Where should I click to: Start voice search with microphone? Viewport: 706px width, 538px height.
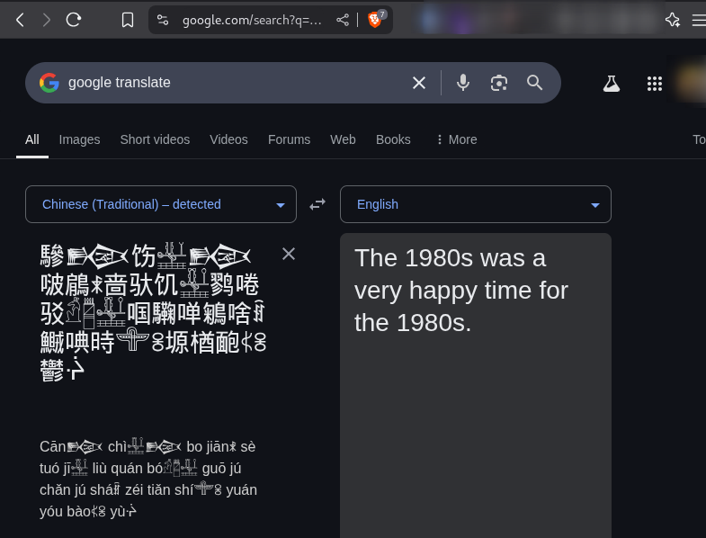pyautogui.click(x=463, y=83)
